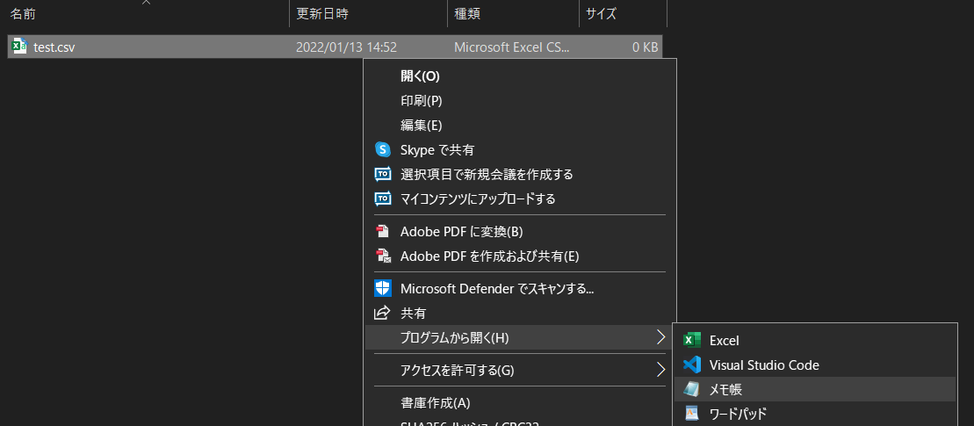The width and height of the screenshot is (974, 426).
Task: Select 開く(O) from the context menu
Action: tap(521, 76)
